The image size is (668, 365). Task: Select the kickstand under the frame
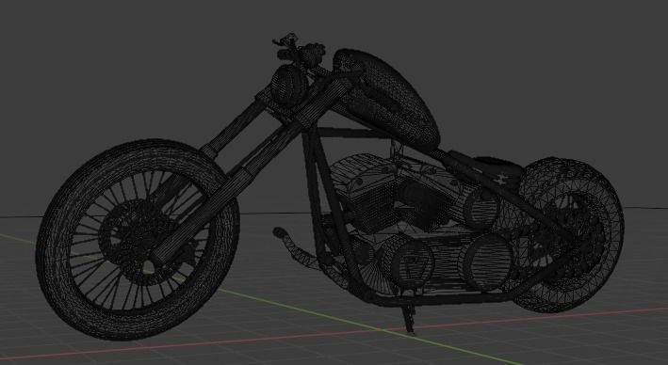click(408, 319)
